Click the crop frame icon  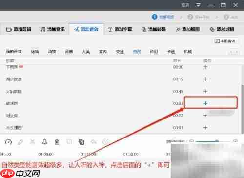pos(69,142)
